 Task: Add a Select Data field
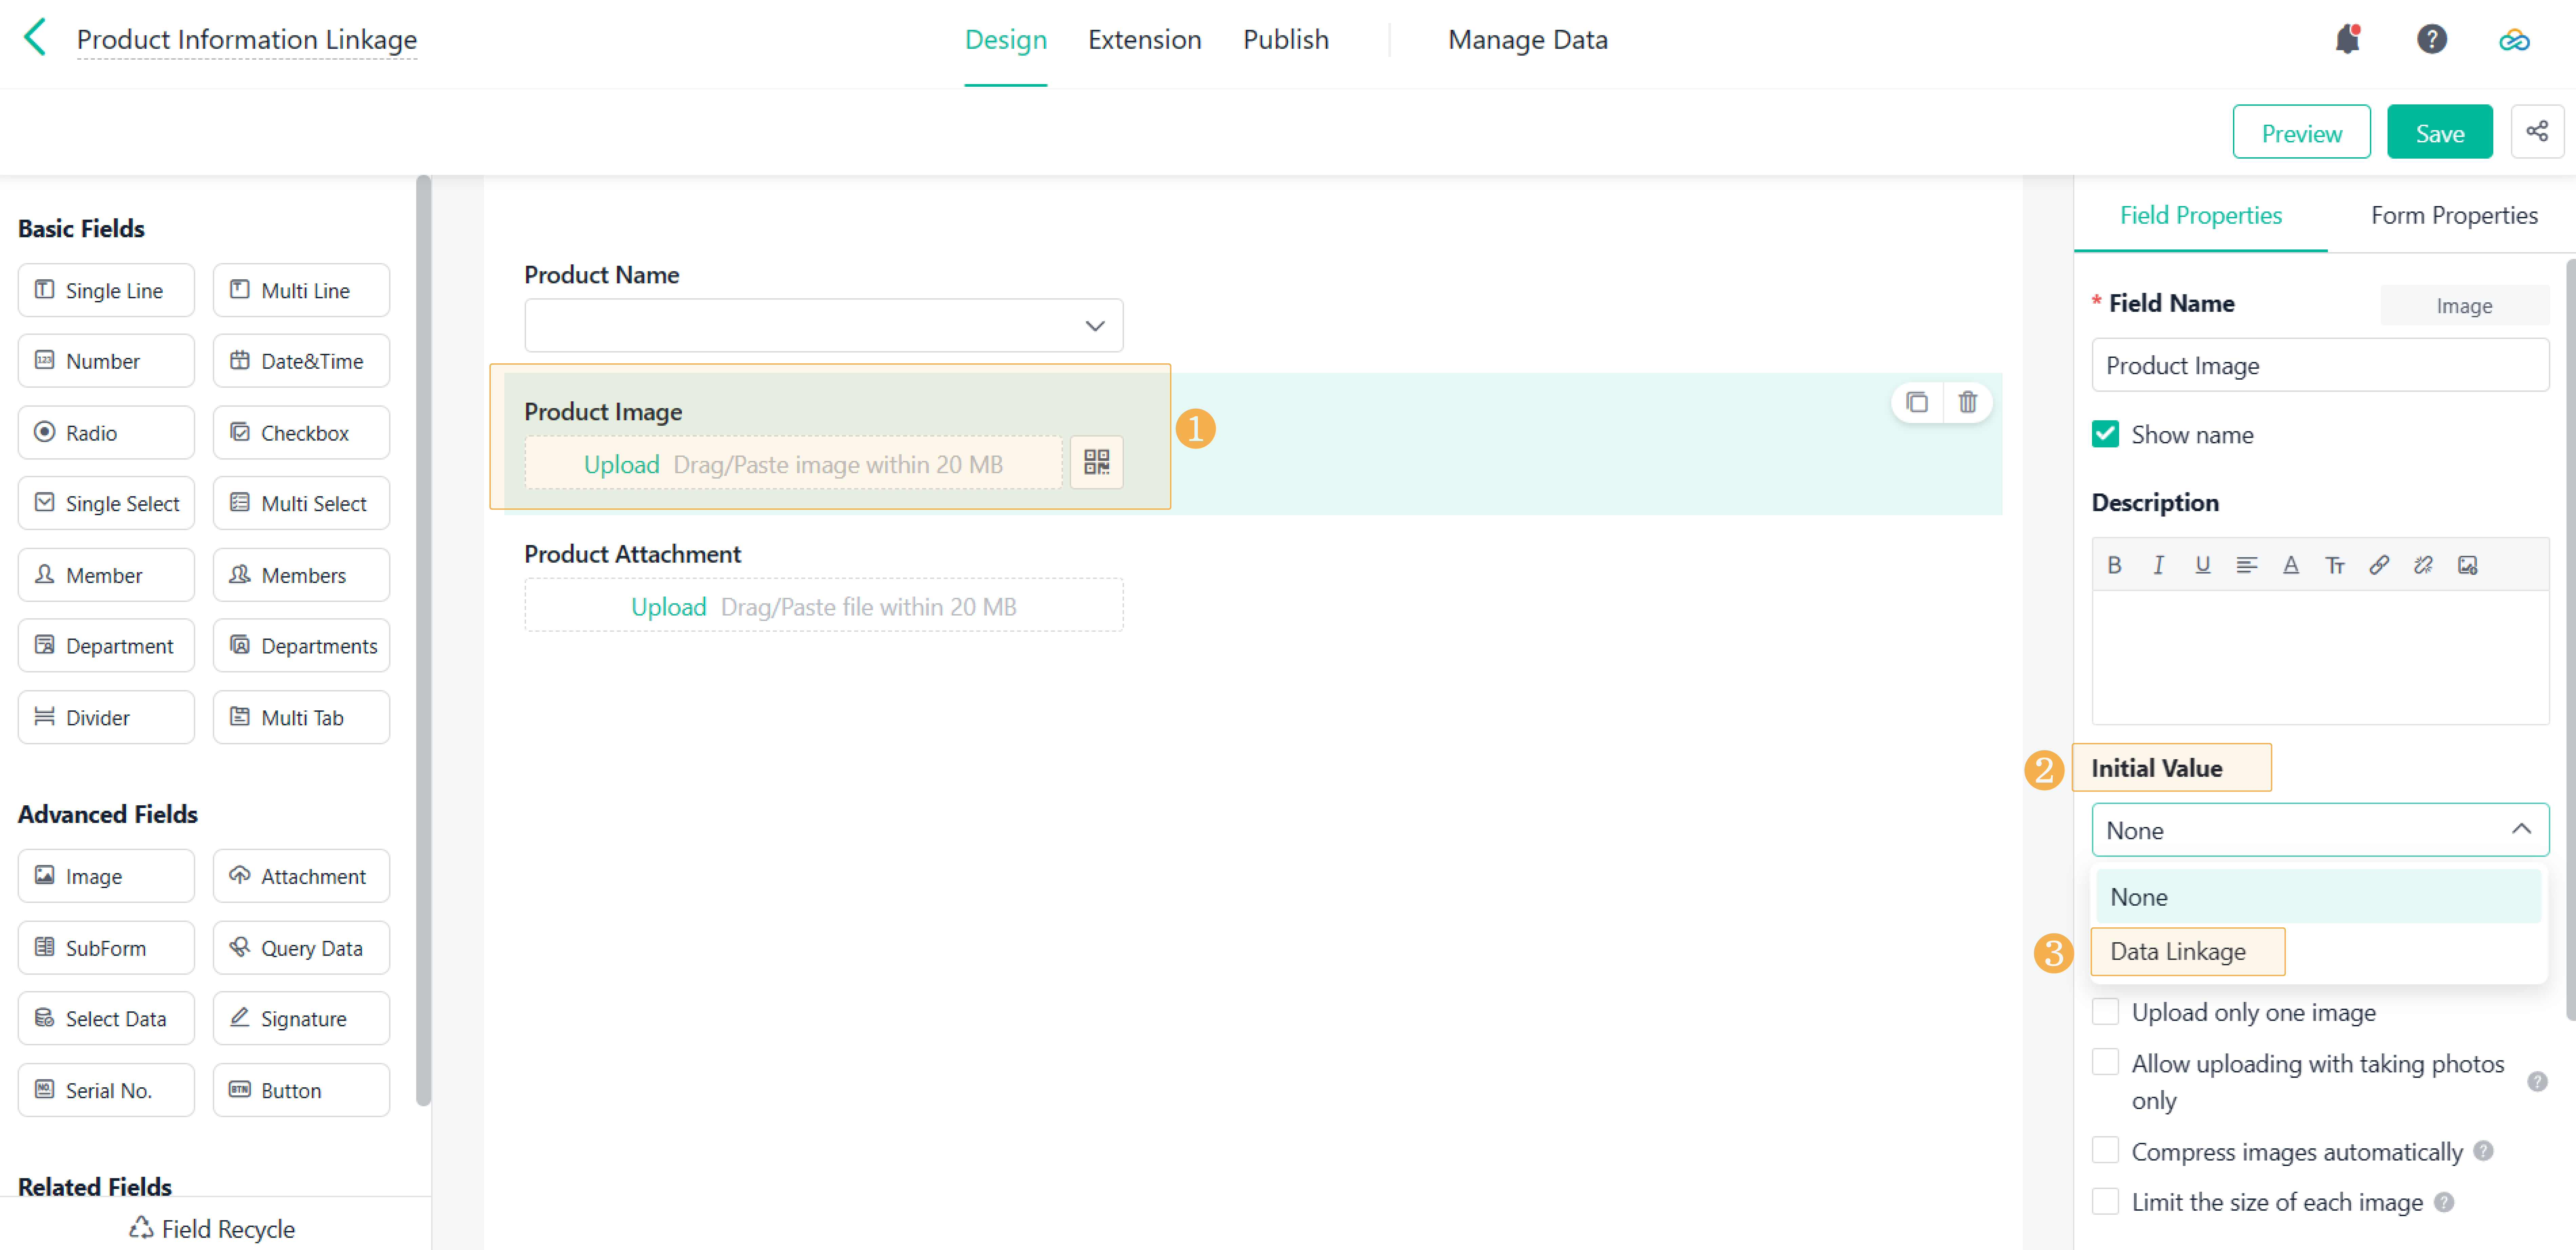pyautogui.click(x=106, y=1018)
